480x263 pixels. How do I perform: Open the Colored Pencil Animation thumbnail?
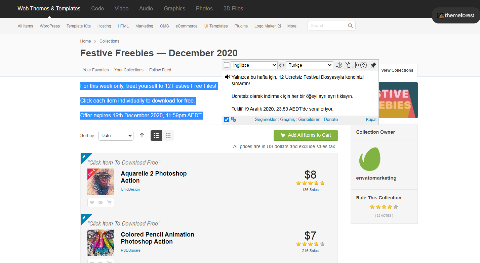click(x=101, y=243)
